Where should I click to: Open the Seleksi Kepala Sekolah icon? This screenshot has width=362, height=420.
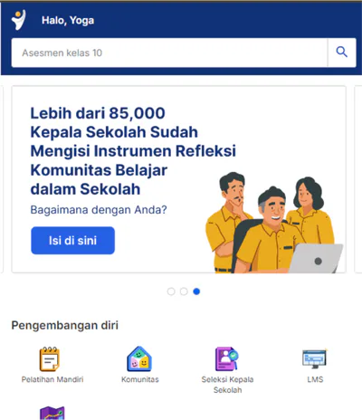click(x=227, y=358)
